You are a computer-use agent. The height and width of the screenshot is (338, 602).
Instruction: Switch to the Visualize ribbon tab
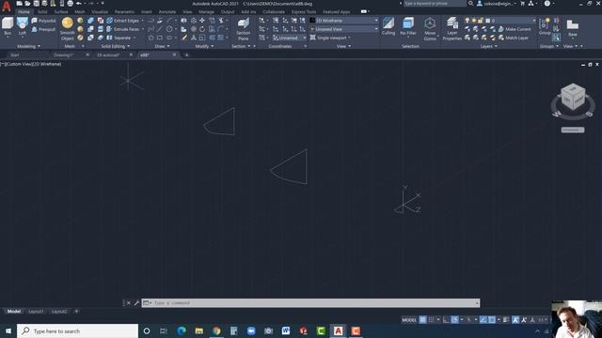click(x=100, y=12)
